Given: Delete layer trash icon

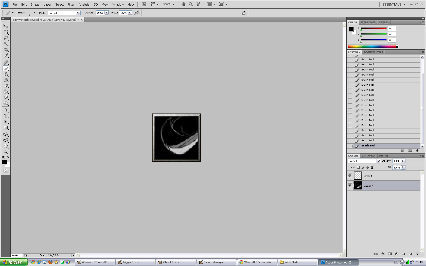Looking at the screenshot, I should [x=417, y=254].
